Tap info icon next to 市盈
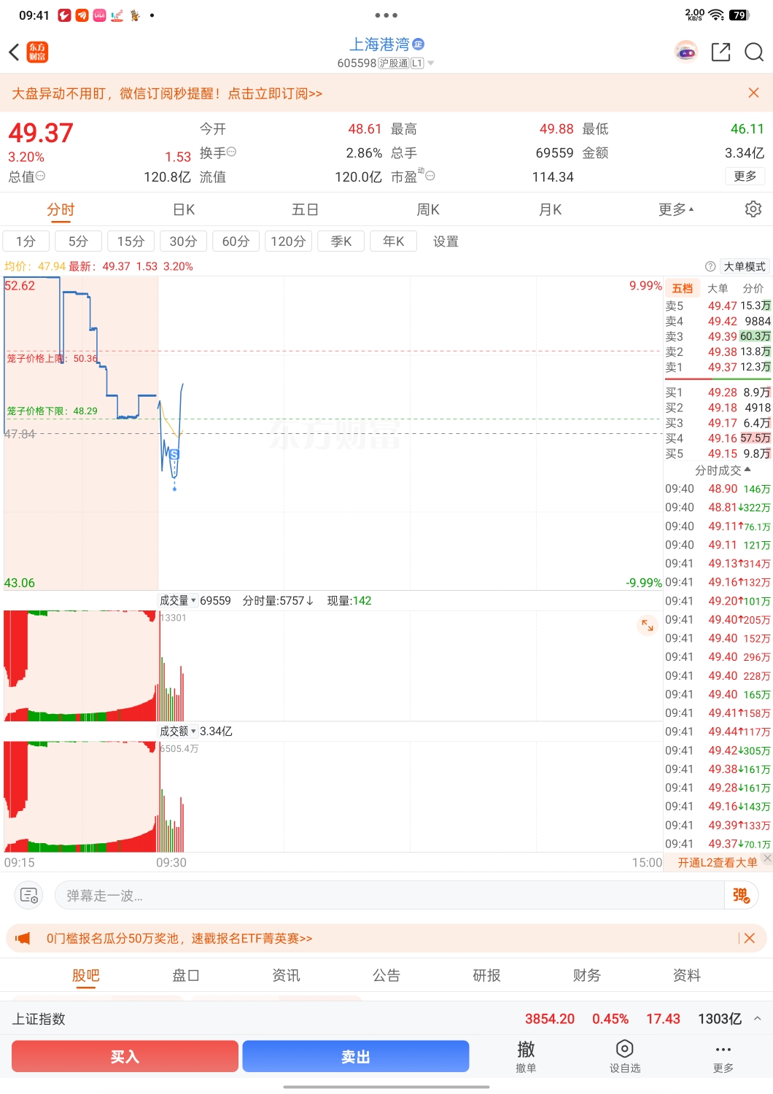This screenshot has width=773, height=1094. tap(430, 176)
